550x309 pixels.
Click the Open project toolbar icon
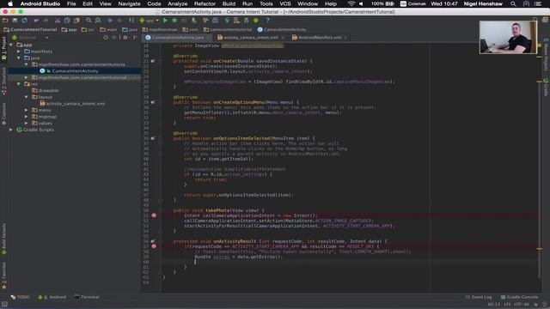5,21
